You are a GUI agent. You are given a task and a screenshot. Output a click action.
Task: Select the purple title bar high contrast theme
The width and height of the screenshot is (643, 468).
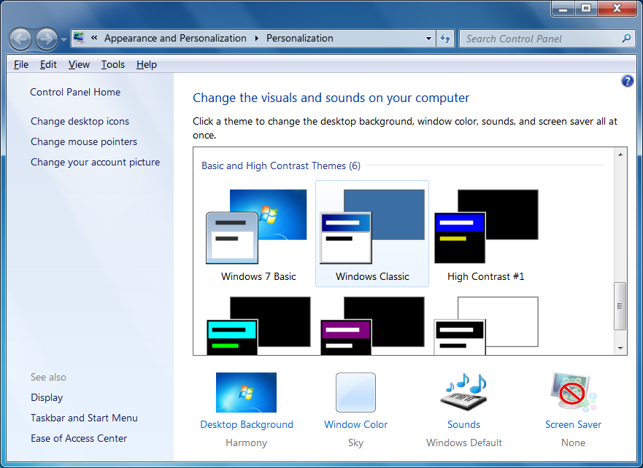(372, 326)
